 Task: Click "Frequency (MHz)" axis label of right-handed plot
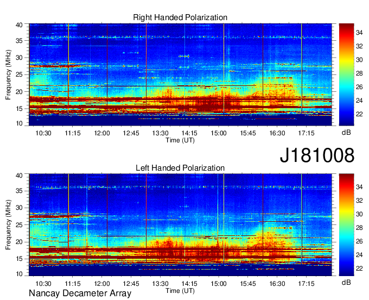pyautogui.click(x=8, y=74)
